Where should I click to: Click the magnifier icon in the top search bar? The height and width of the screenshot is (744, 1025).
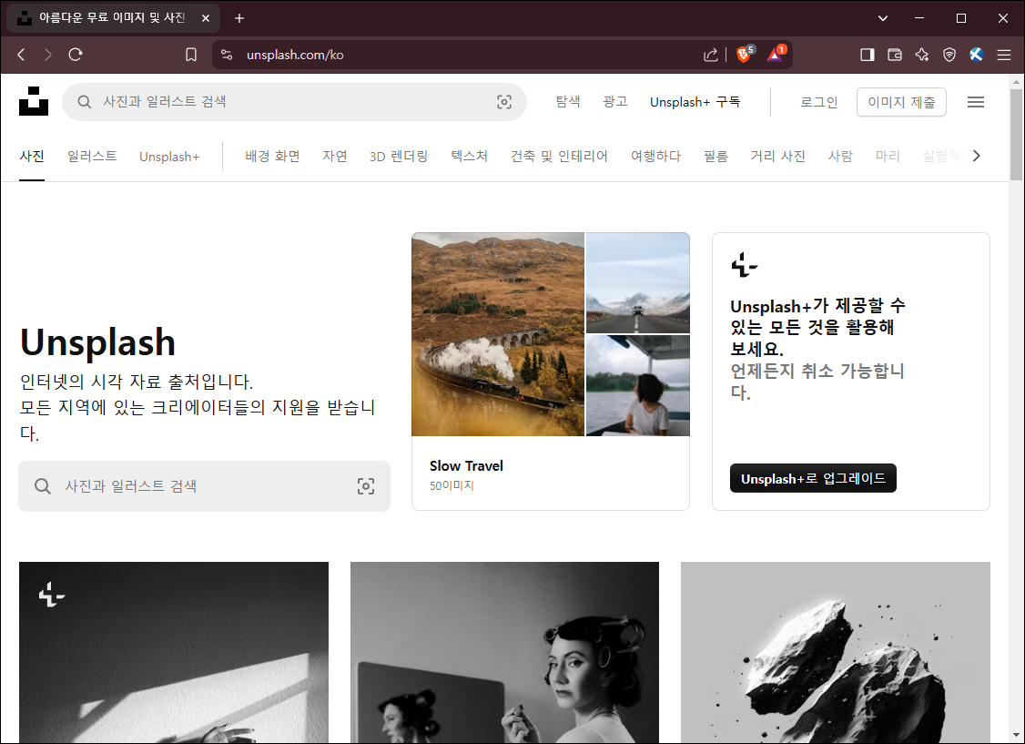pos(85,102)
